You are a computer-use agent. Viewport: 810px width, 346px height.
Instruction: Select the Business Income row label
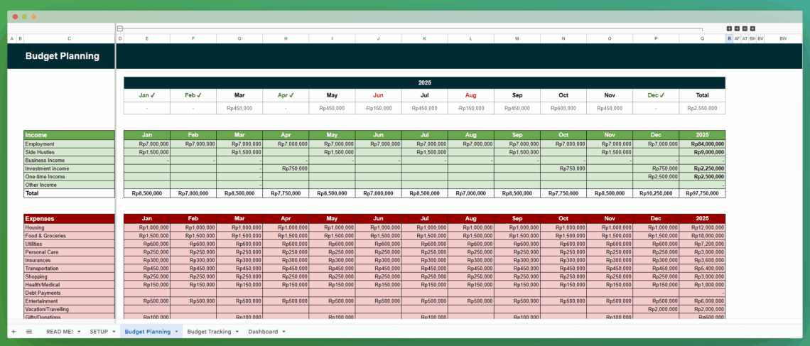(69, 161)
